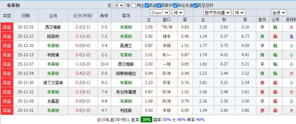Screen dimensions: 296x124
Task: Click the 胜负 column header
Action: click(263, 20)
